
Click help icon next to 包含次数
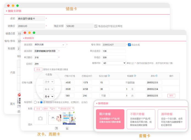tap(109, 76)
